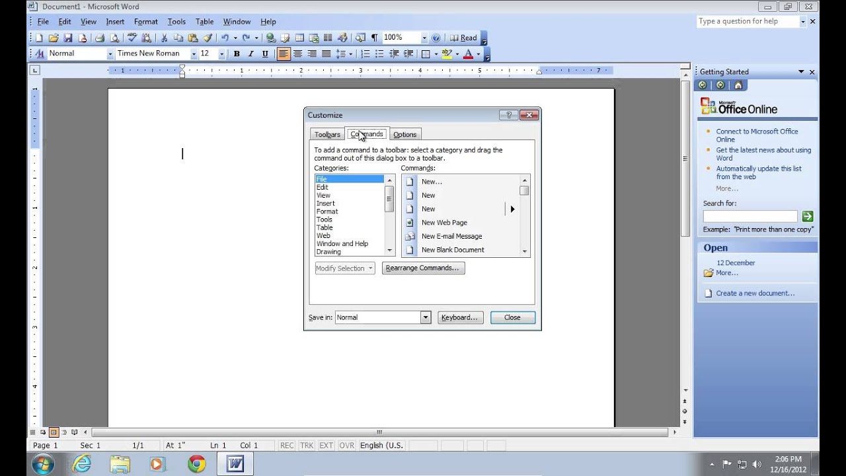Image resolution: width=846 pixels, height=476 pixels.
Task: Toggle Align Left paragraph button
Action: pyautogui.click(x=284, y=54)
